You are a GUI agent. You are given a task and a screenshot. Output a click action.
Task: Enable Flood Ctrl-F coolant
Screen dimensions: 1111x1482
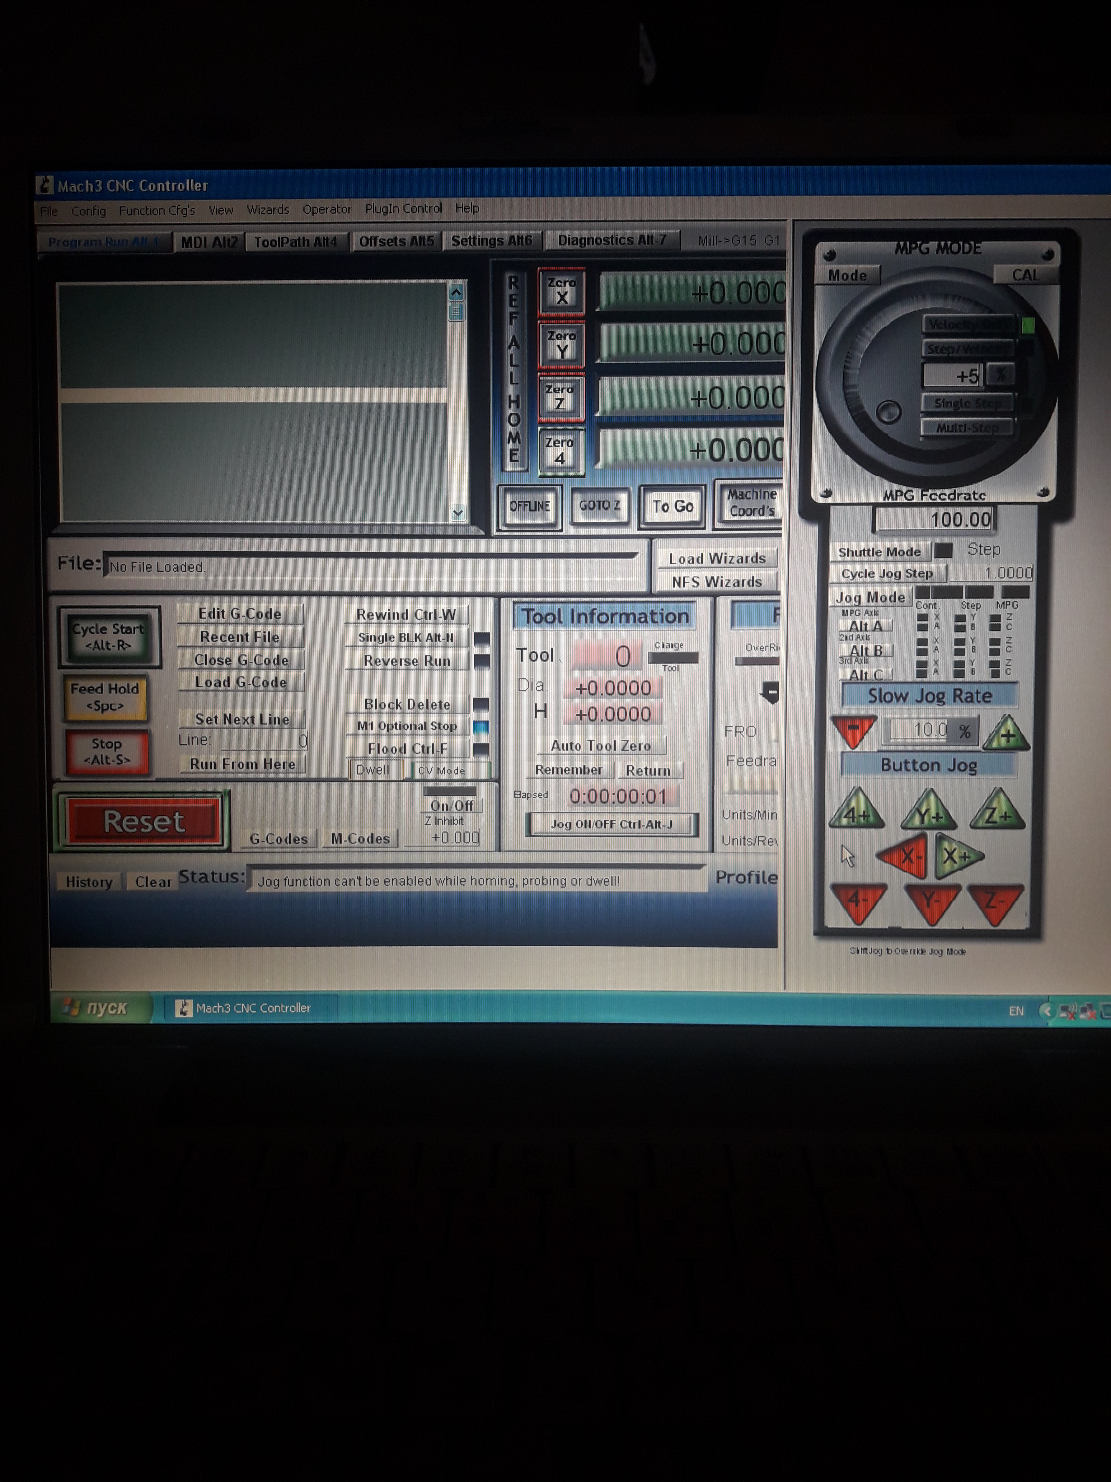(407, 749)
